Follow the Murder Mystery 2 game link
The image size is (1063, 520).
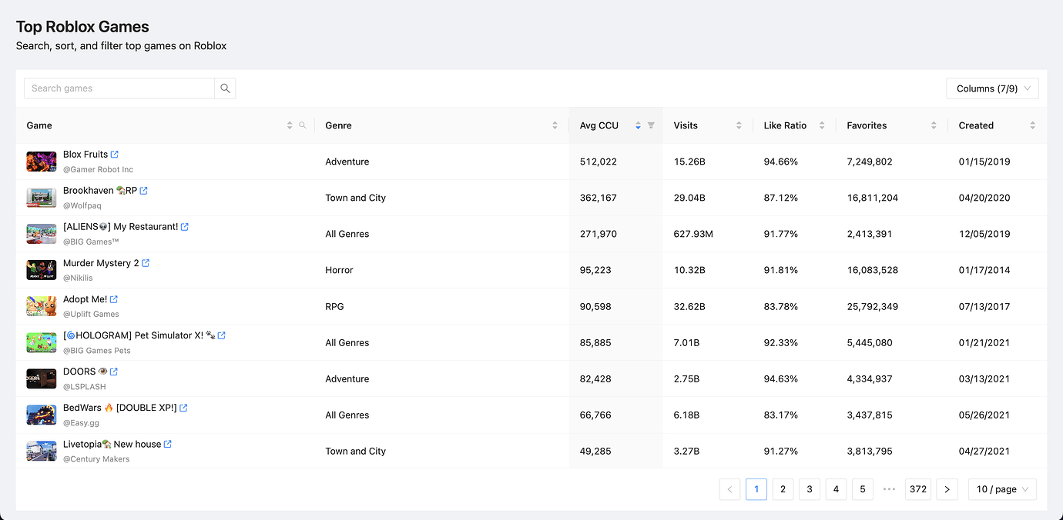[100, 262]
